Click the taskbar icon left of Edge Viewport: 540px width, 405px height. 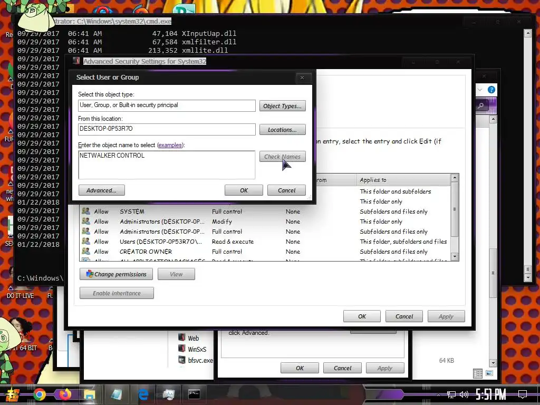(x=117, y=394)
